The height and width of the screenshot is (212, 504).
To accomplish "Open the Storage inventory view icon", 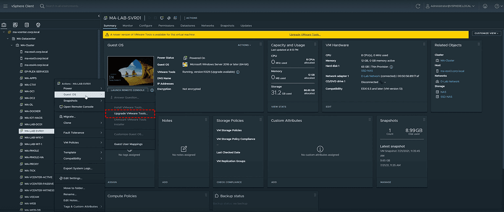I will coord(27,25).
